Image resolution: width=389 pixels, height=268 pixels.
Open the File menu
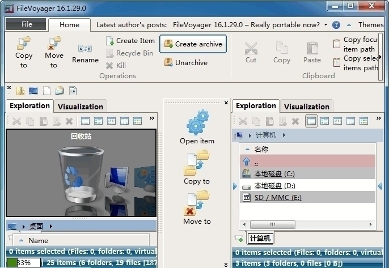pos(26,24)
